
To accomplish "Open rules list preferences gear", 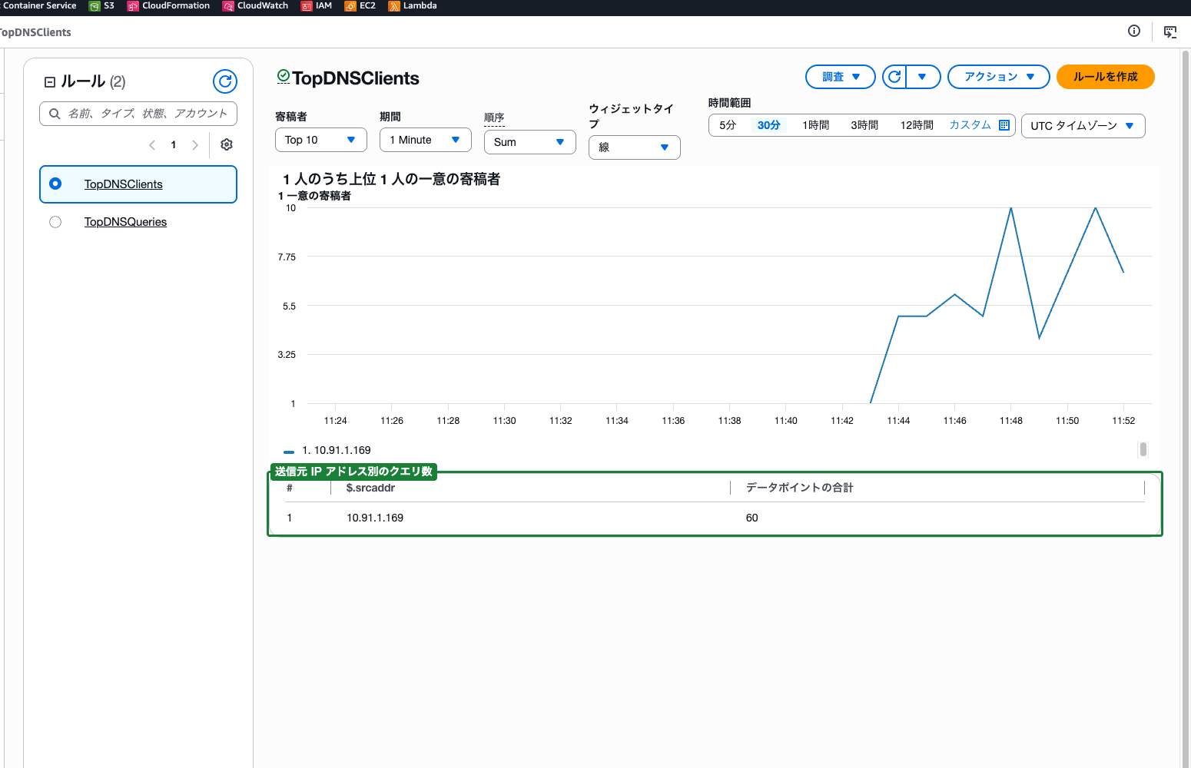I will click(227, 144).
